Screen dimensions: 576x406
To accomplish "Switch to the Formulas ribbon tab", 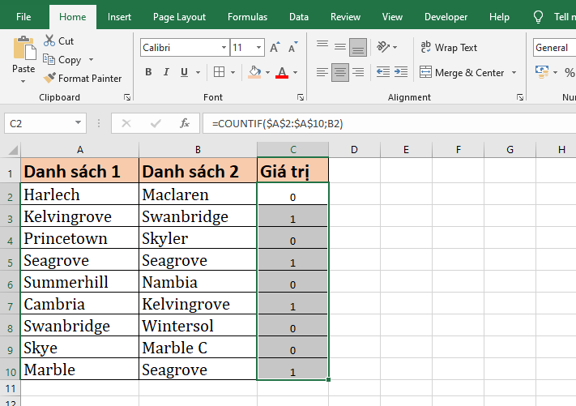I will [x=247, y=17].
